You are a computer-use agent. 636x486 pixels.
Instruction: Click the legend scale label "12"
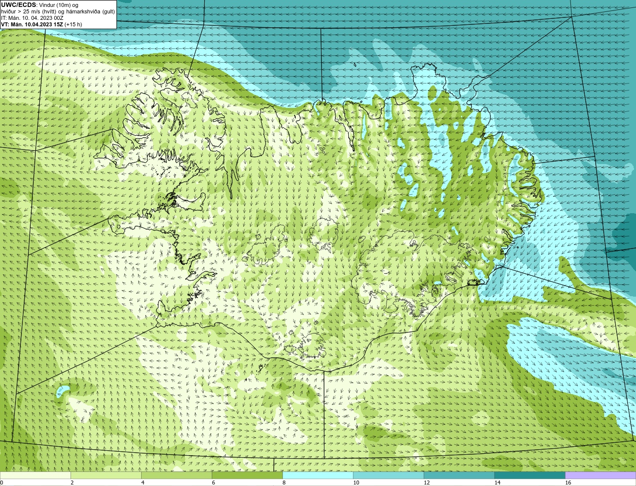point(426,483)
